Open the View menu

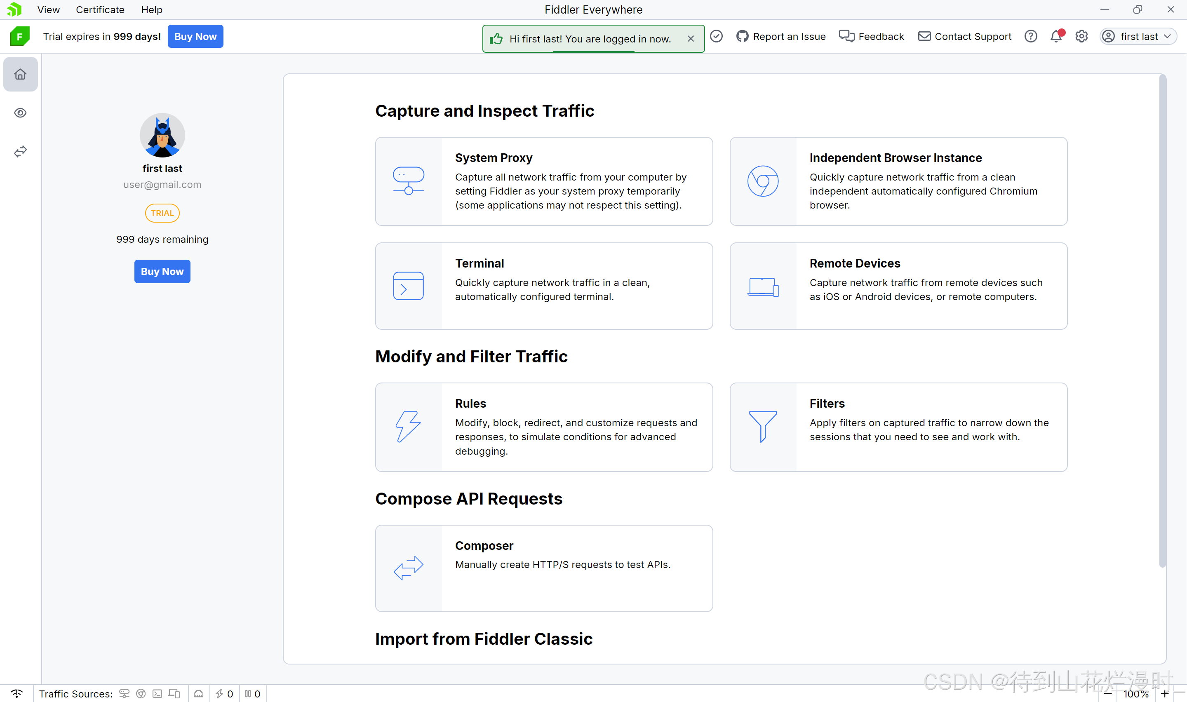[x=48, y=9]
